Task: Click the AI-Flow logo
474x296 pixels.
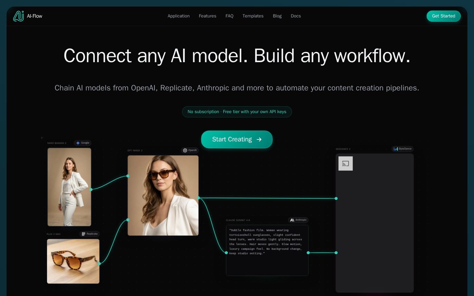Action: pyautogui.click(x=28, y=16)
